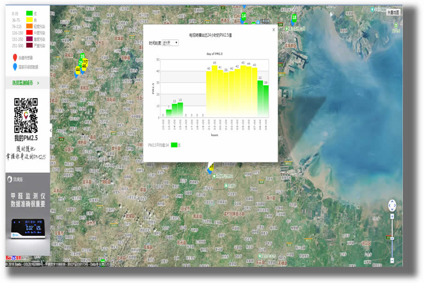Open the 时间刻度 time scale dropdown
This screenshot has height=283, width=424.
pyautogui.click(x=170, y=43)
